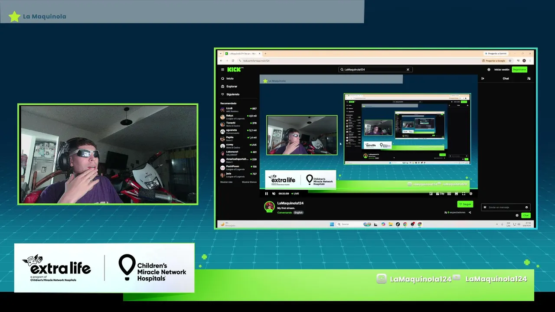Clear the Kick search box
This screenshot has height=312, width=555.
click(408, 69)
